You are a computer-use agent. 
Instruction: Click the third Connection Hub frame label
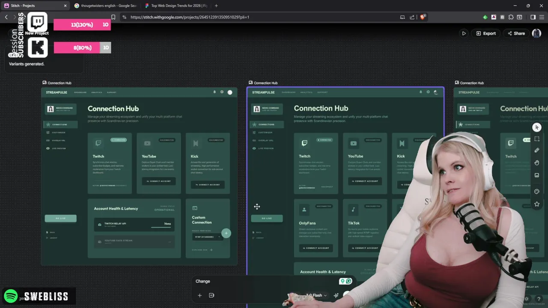pos(469,83)
